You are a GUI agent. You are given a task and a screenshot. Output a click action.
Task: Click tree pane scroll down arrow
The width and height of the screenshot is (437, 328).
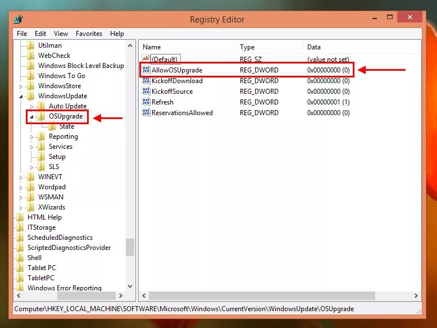pos(130,286)
